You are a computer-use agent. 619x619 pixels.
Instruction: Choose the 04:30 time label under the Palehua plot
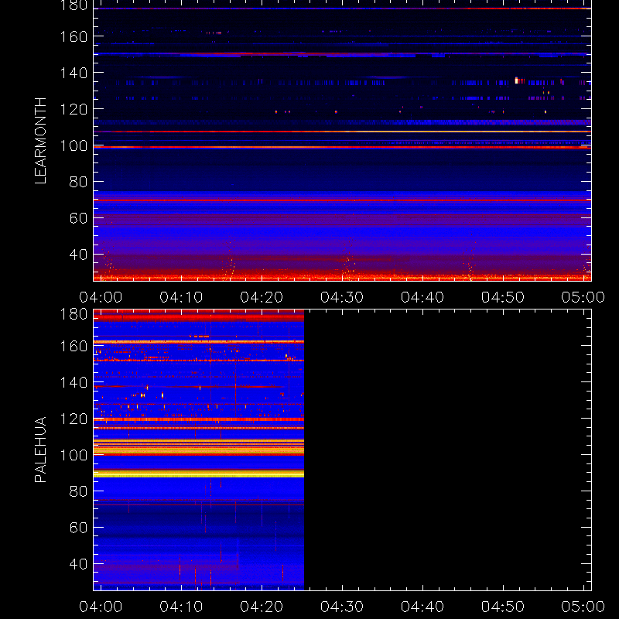point(342,607)
